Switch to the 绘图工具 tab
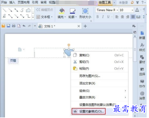This screenshot has height=118, width=149. 105,2
